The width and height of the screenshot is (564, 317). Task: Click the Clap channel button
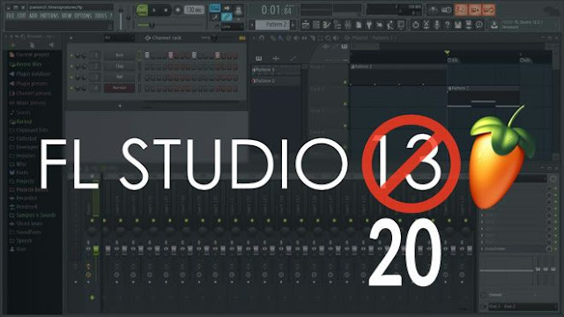tap(120, 66)
